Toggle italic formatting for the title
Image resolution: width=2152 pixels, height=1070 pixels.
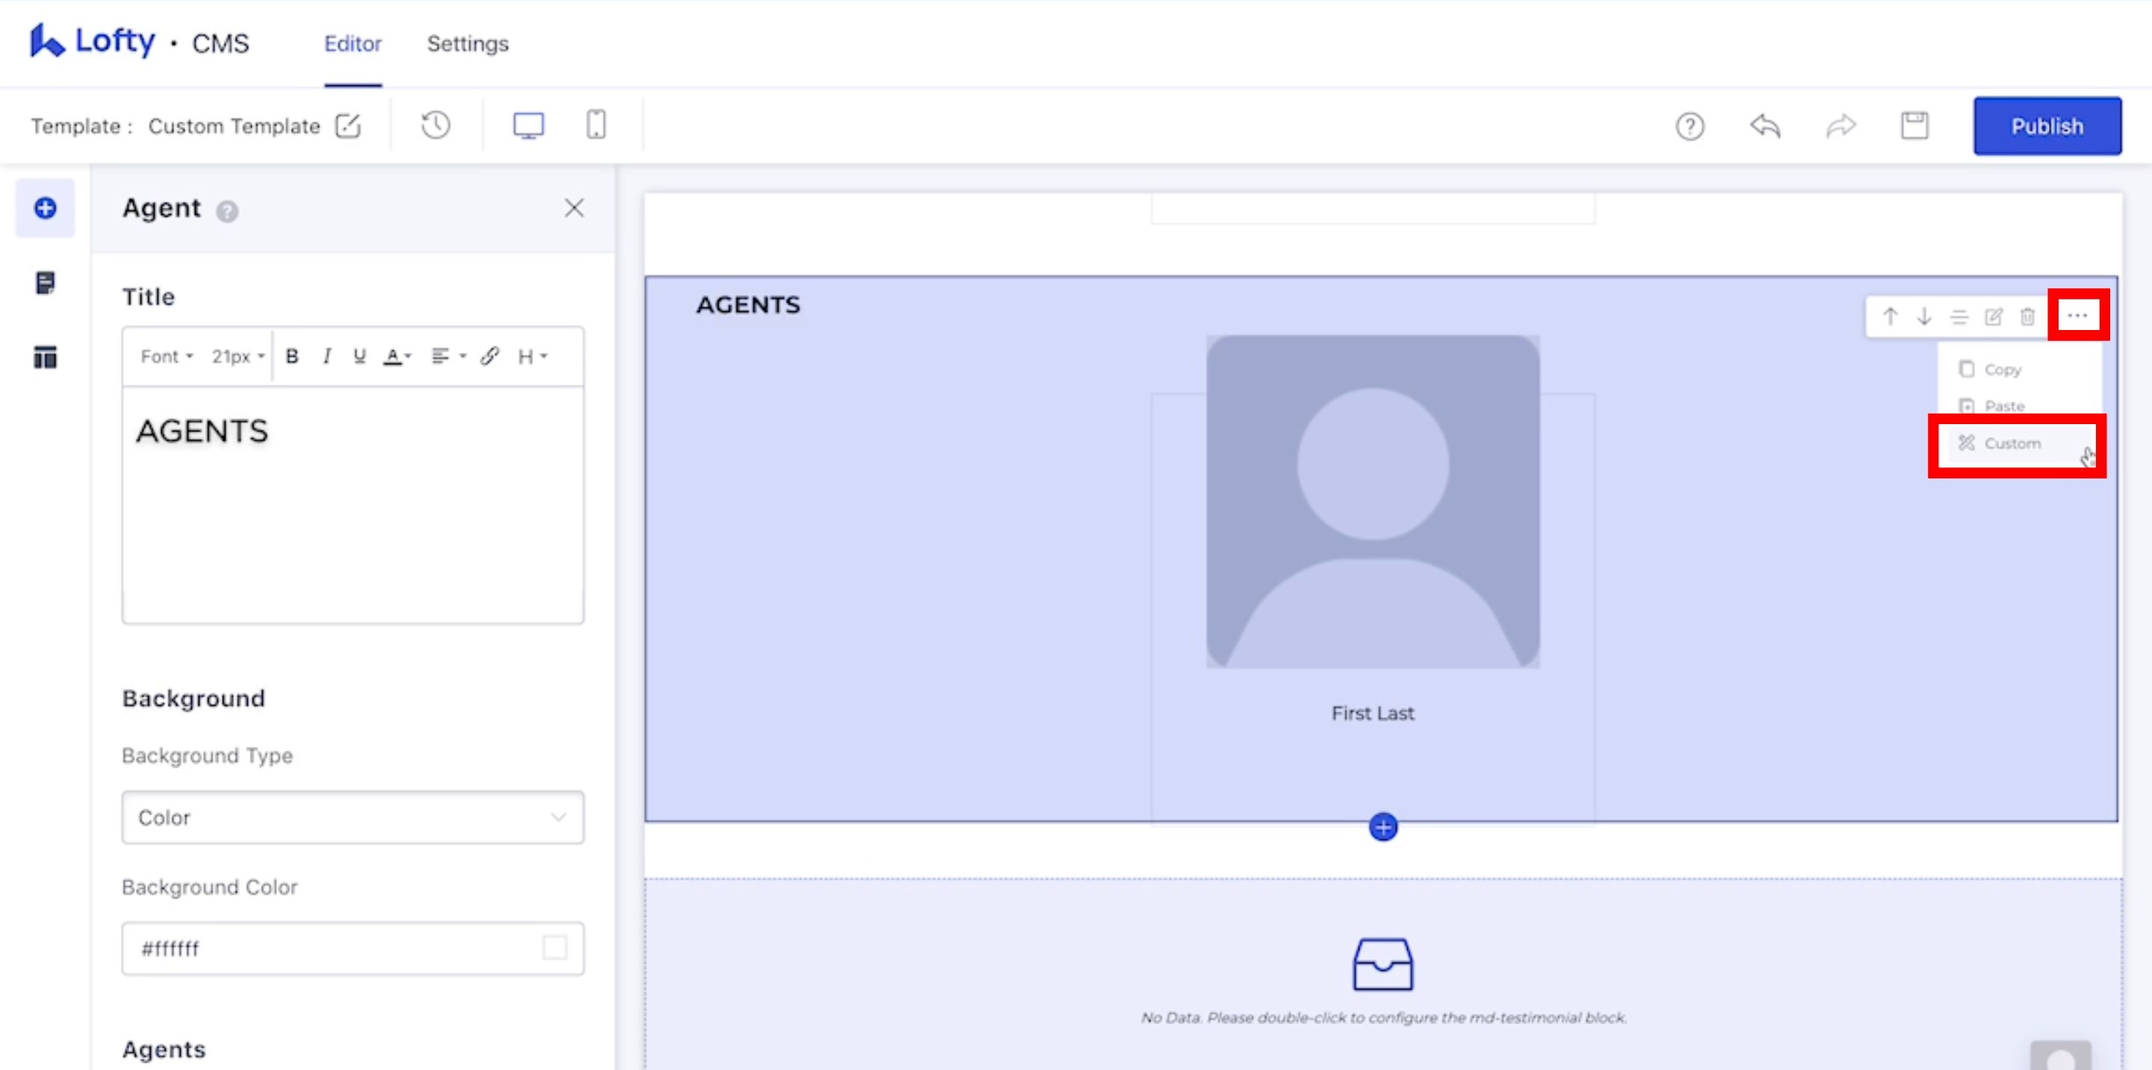point(327,356)
